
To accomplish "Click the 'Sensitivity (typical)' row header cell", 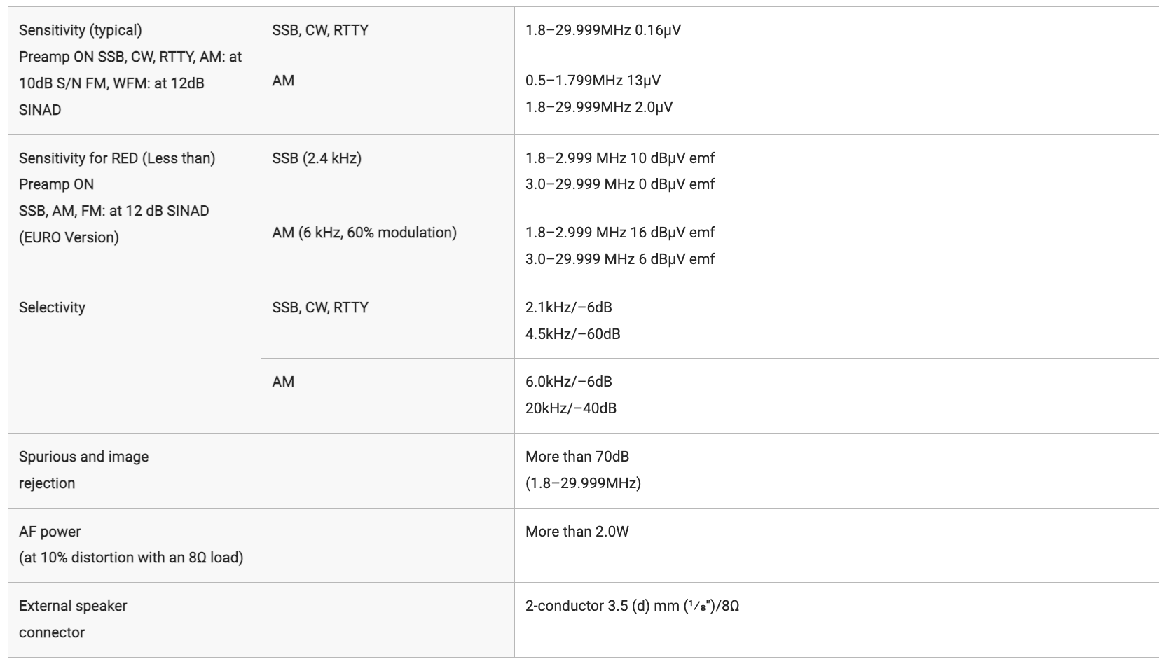I will [x=135, y=71].
